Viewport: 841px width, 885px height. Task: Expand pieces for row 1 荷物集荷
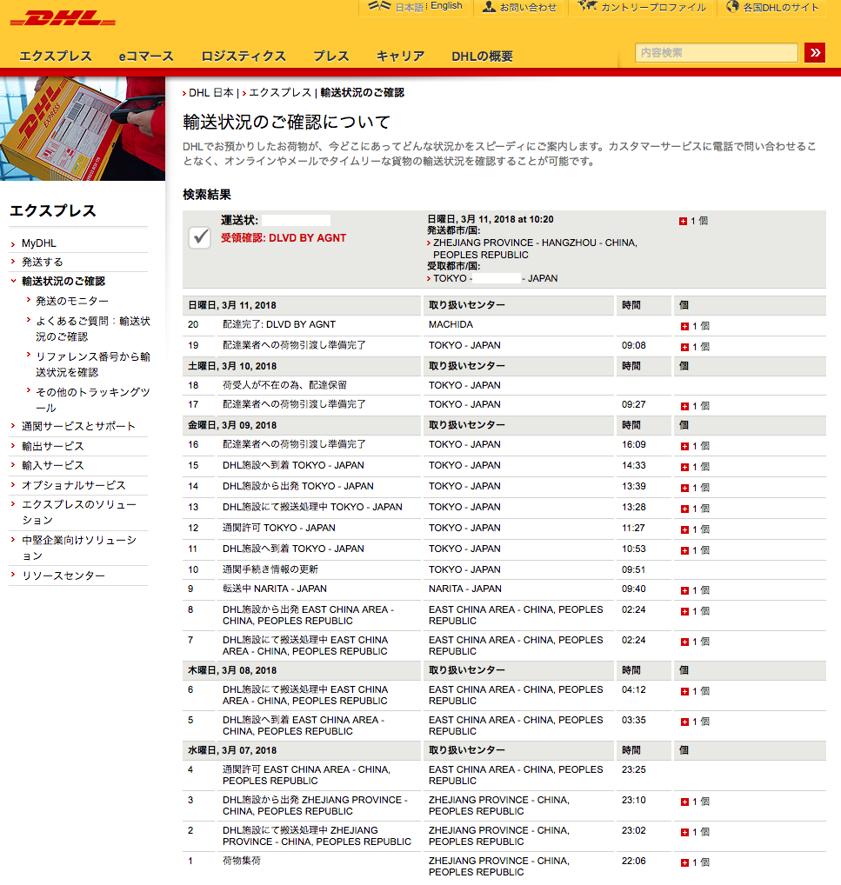pyautogui.click(x=684, y=862)
